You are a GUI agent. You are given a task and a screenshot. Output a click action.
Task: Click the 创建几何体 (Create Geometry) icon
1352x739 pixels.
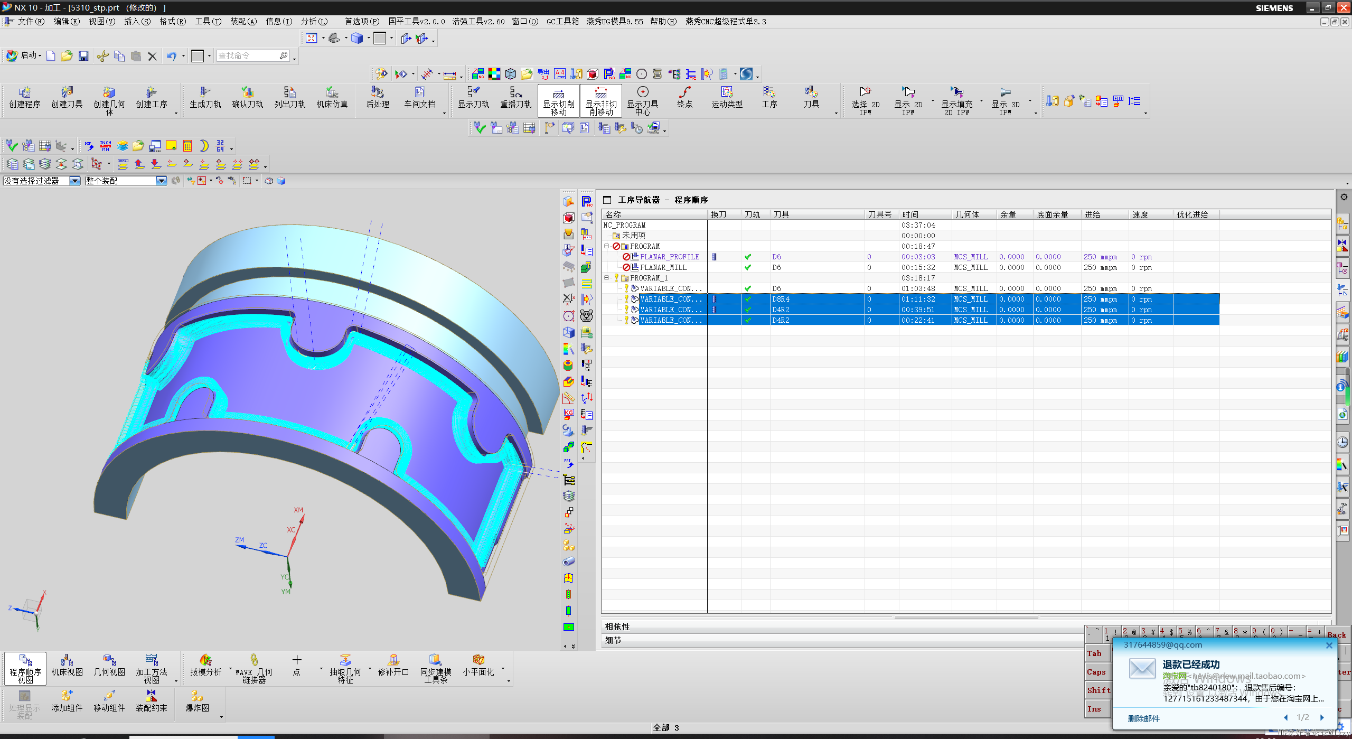coord(109,100)
